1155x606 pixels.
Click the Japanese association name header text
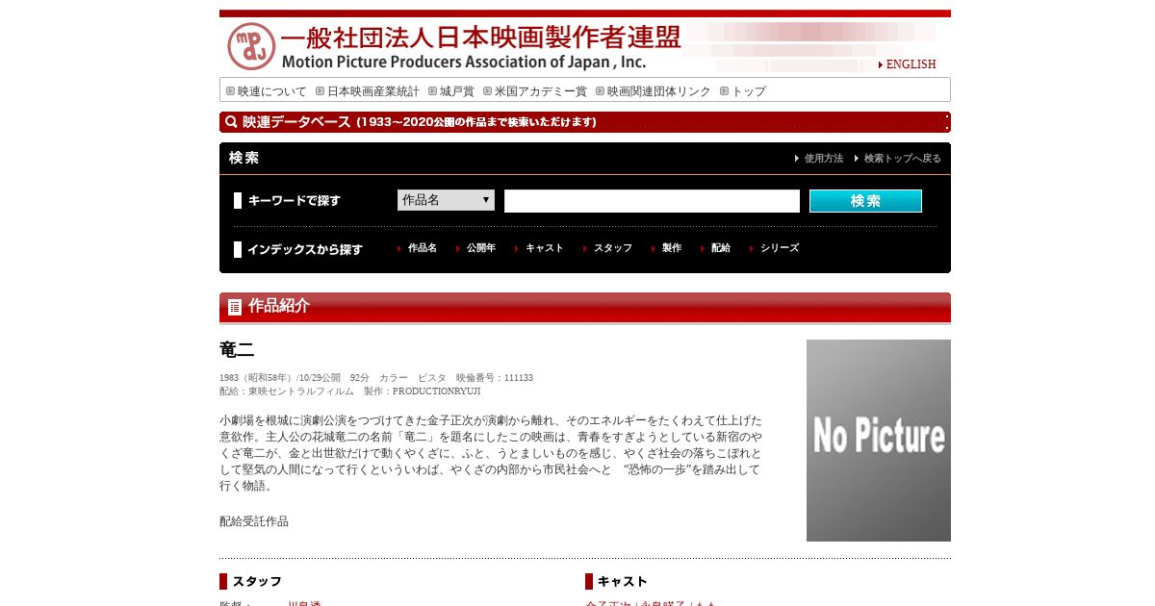(480, 38)
